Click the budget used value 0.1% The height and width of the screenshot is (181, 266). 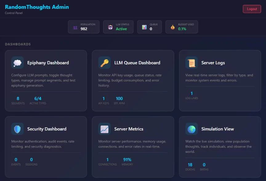(182, 29)
